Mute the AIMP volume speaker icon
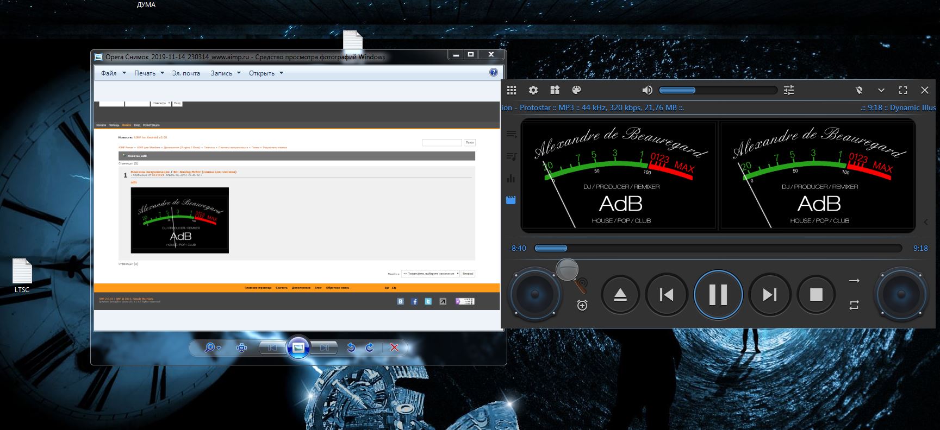This screenshot has width=940, height=430. click(x=647, y=90)
